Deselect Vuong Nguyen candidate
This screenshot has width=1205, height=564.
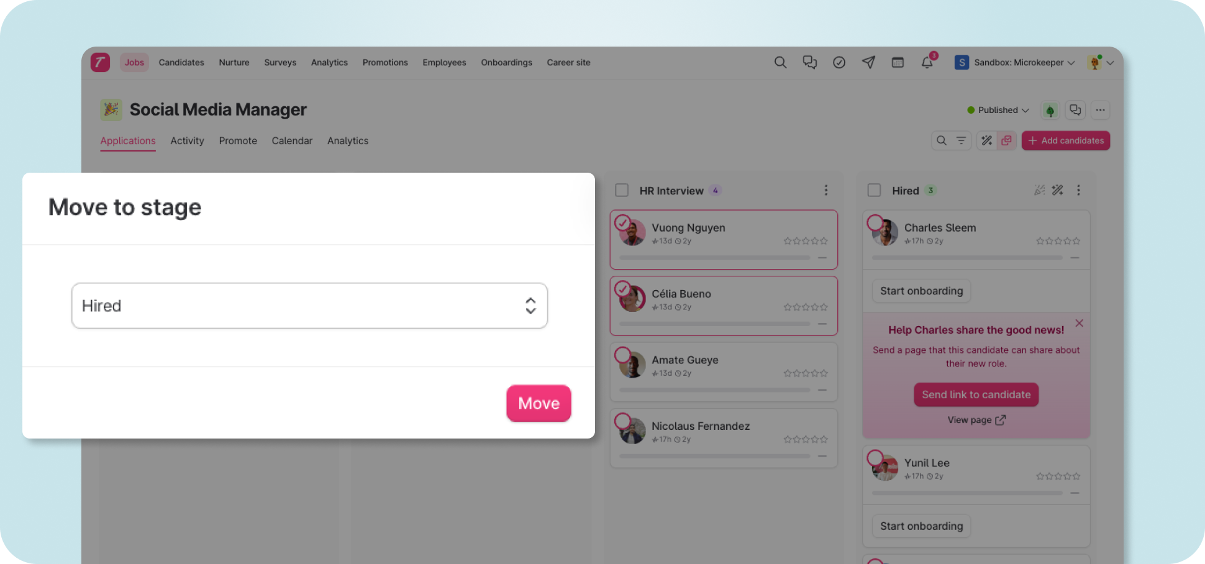pos(622,222)
